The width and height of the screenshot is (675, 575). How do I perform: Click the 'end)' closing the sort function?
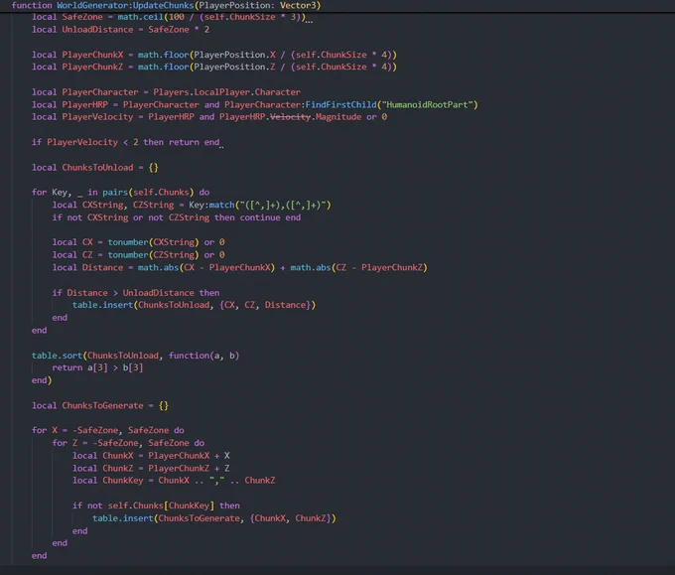point(42,380)
